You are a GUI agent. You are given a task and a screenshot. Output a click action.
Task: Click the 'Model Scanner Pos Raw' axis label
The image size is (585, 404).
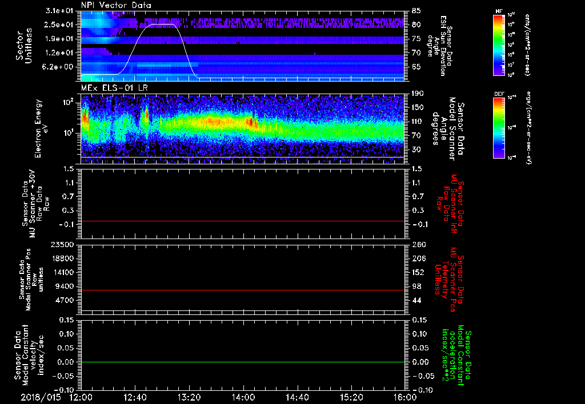(x=32, y=280)
